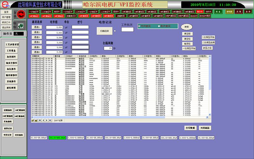Click the 打印数据 print button

190,128
